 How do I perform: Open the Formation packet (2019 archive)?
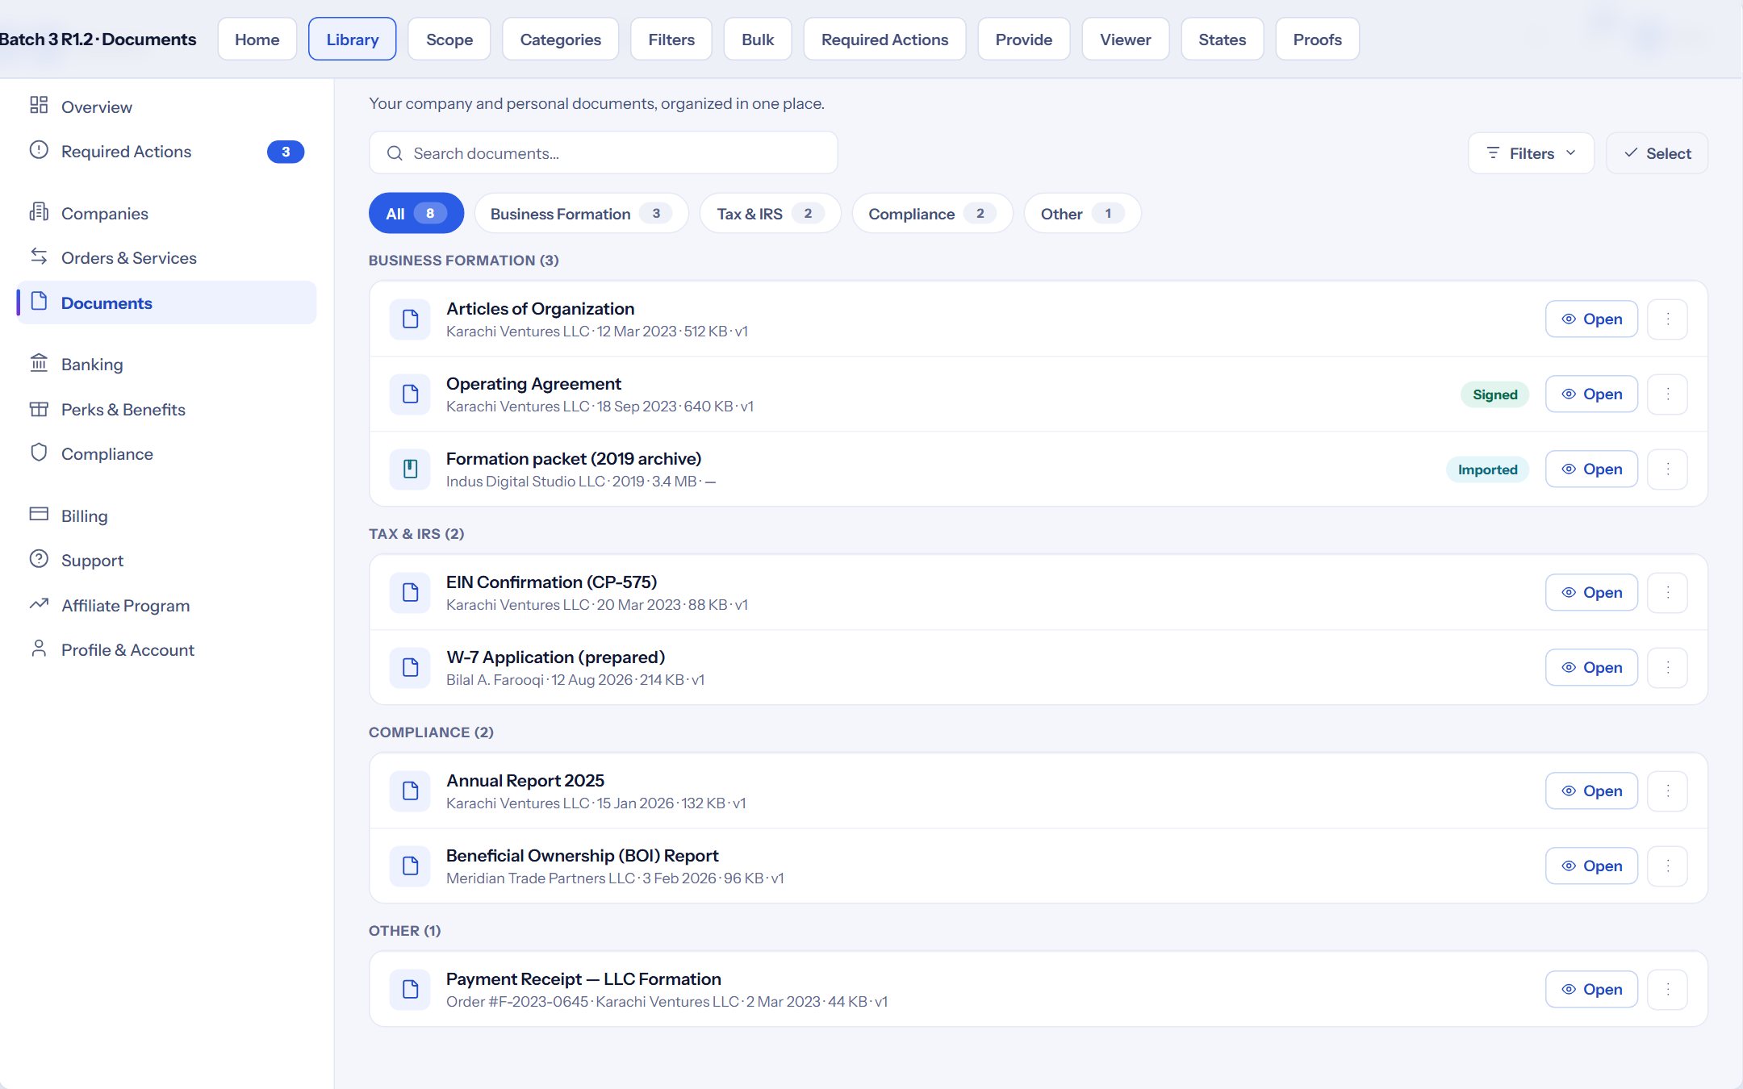pos(1591,469)
